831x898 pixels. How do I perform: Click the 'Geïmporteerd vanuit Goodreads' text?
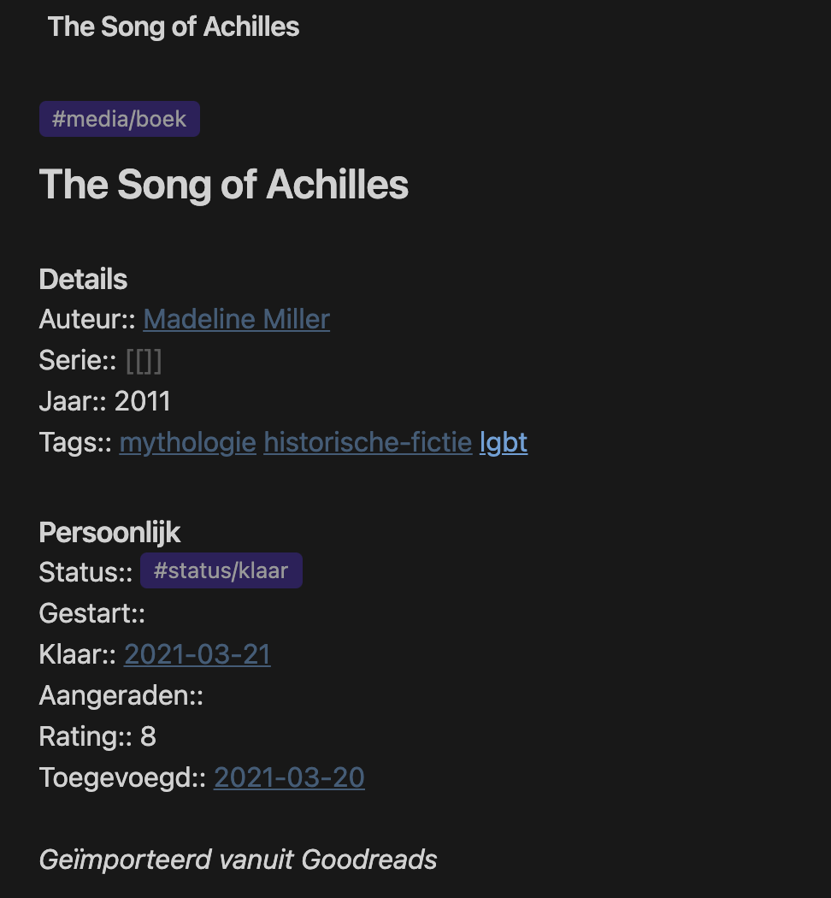pos(239,860)
